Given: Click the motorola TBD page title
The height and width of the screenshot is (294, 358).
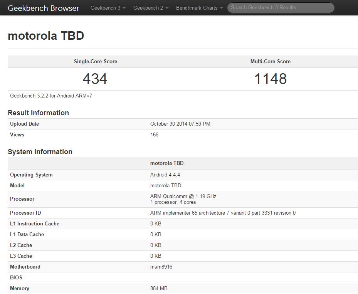Looking at the screenshot, I should tap(46, 35).
